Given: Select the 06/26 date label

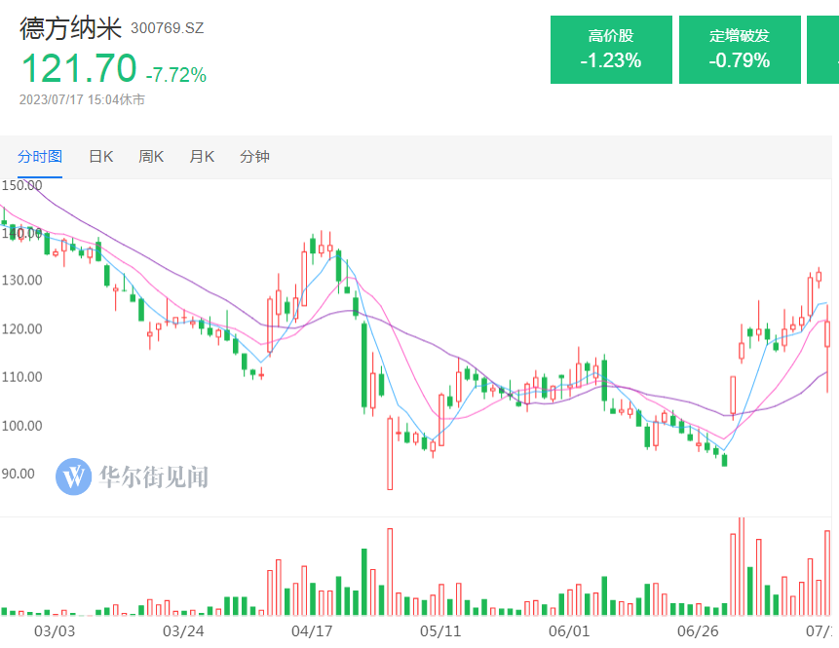Looking at the screenshot, I should tap(697, 630).
